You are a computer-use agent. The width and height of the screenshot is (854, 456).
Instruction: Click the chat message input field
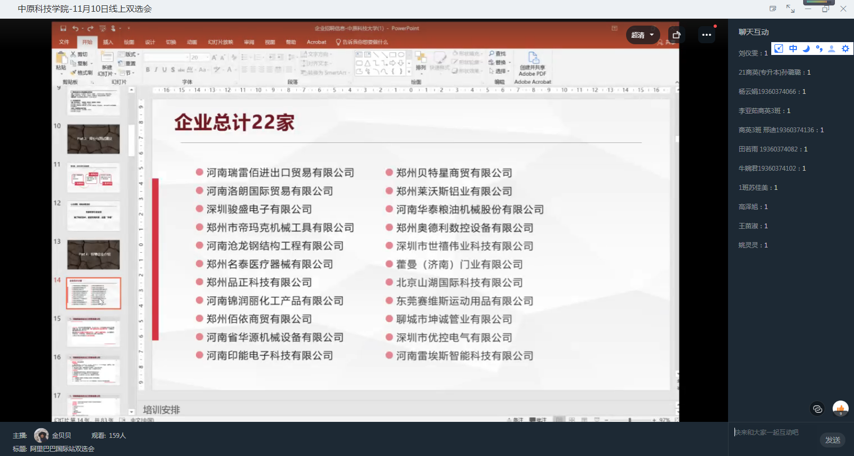click(x=774, y=433)
